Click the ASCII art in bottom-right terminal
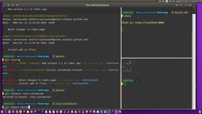 tap(128, 66)
